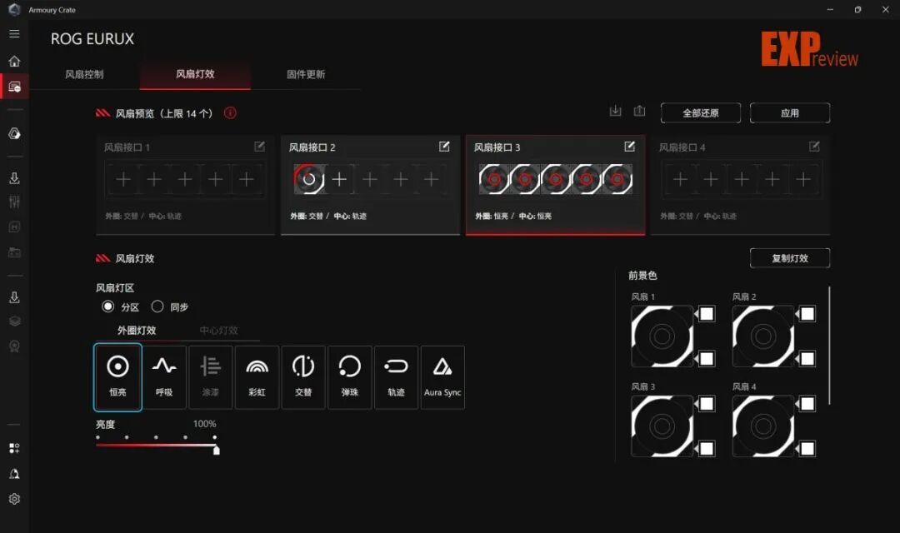Click the 全部还原 button
Image resolution: width=900 pixels, height=533 pixels.
coord(701,113)
